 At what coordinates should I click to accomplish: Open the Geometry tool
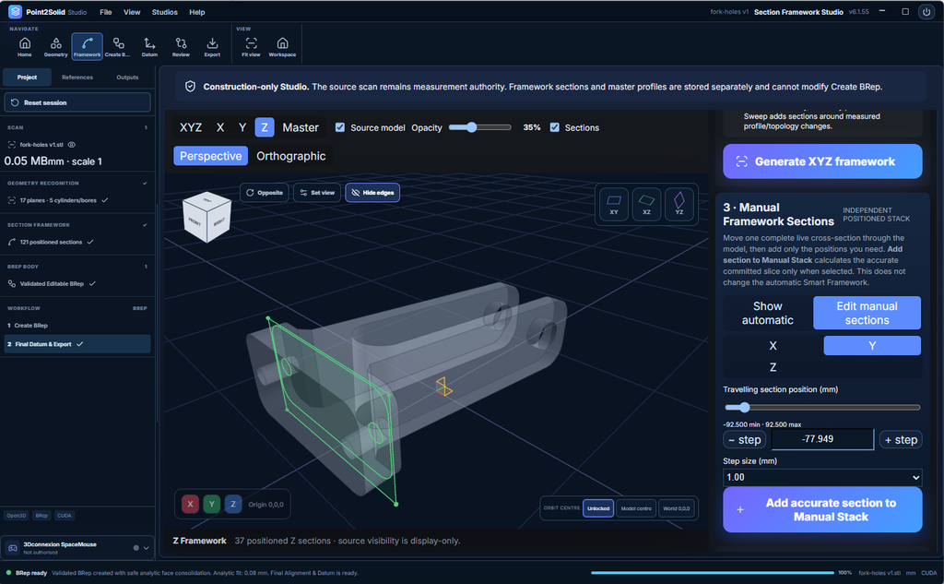click(x=56, y=46)
